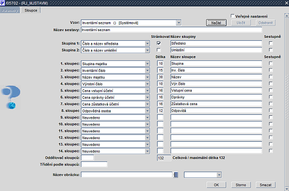Open Skupina 2 dropdown

pos(147,50)
